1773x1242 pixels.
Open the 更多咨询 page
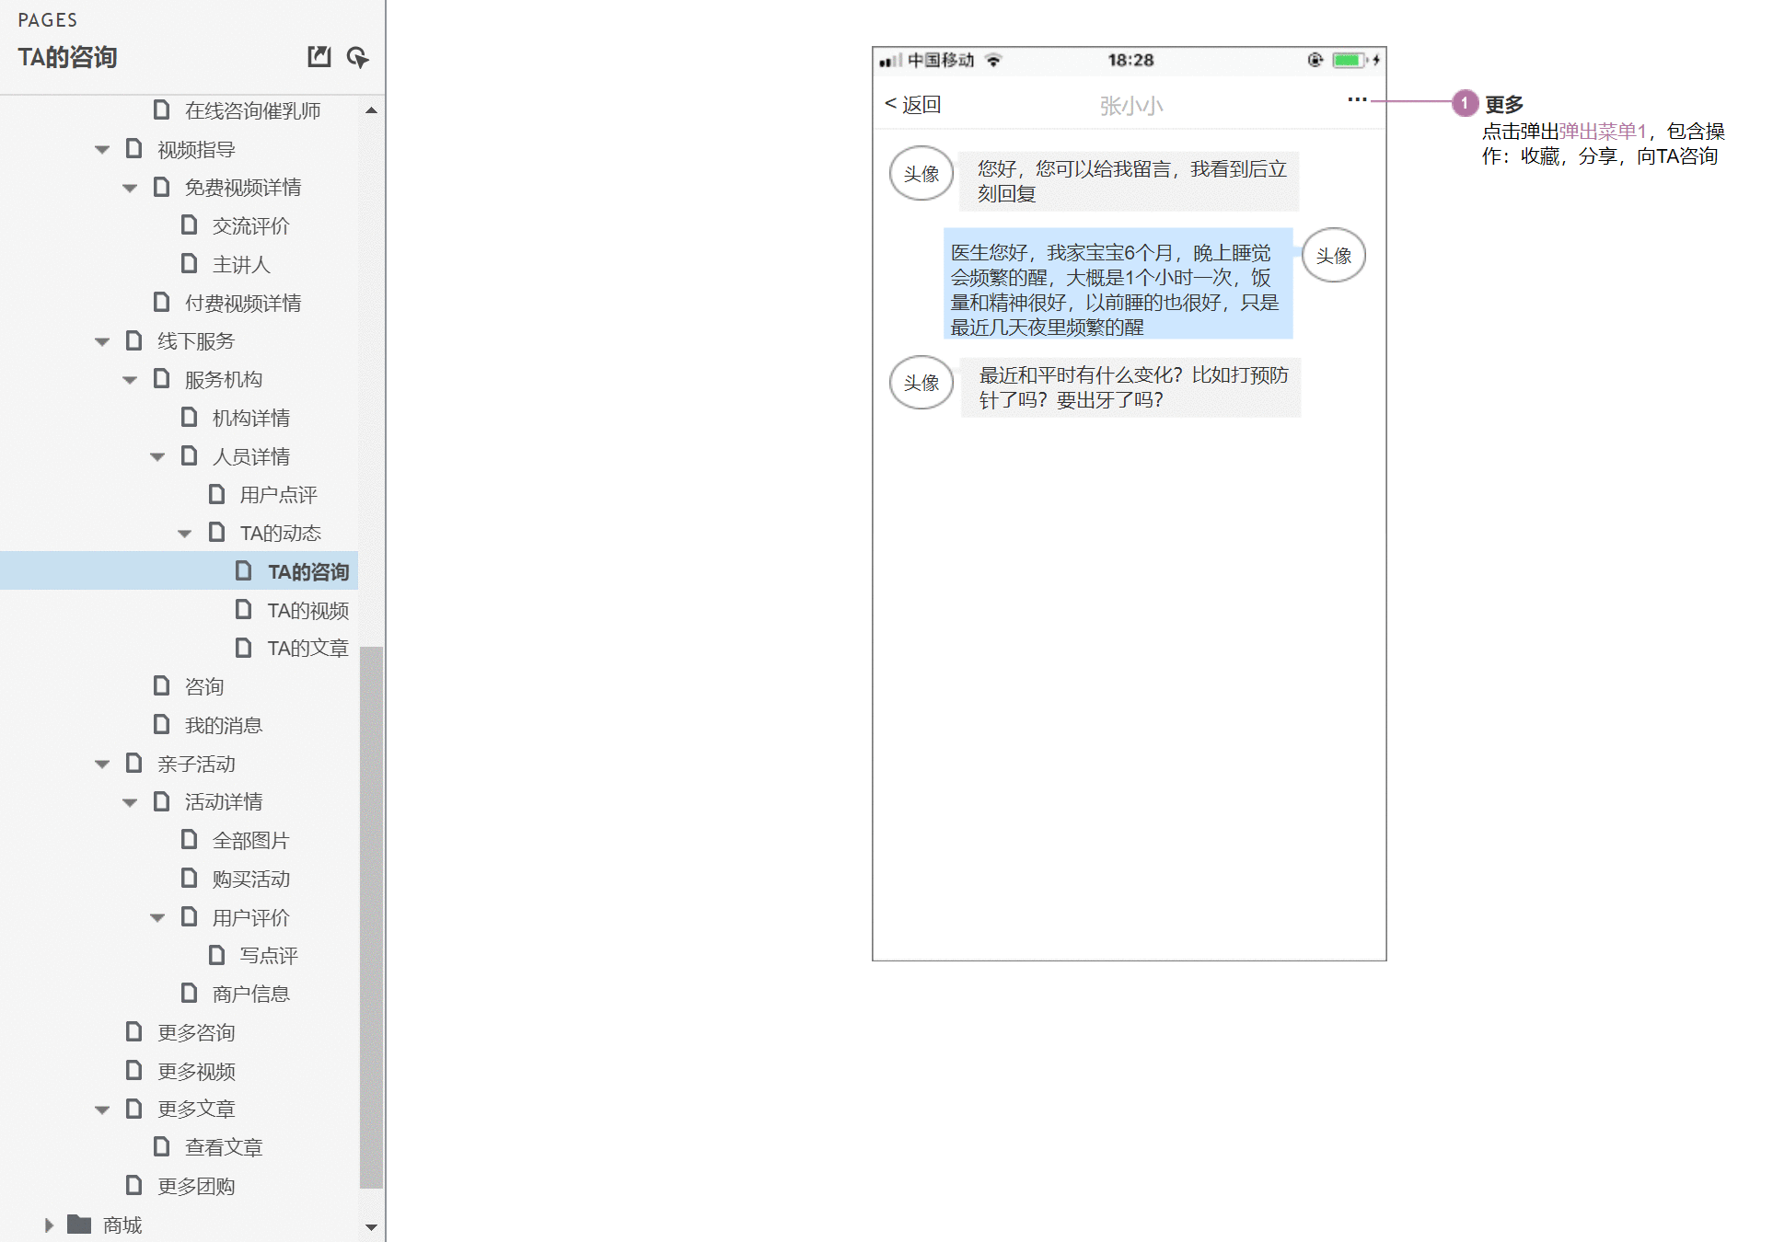tap(195, 1032)
